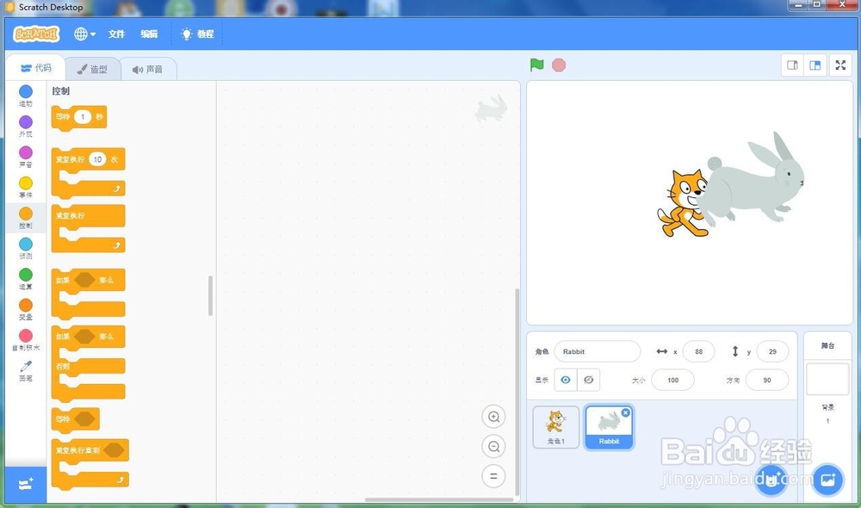Switch to small stage layout
861x508 pixels.
coord(792,65)
